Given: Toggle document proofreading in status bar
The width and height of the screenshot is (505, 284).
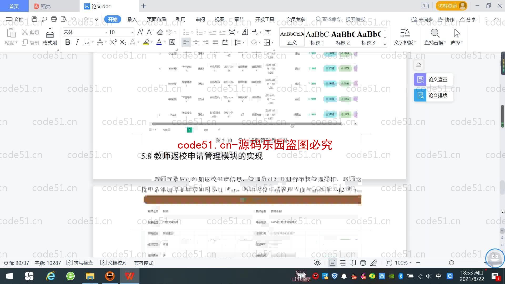Looking at the screenshot, I should (x=114, y=263).
